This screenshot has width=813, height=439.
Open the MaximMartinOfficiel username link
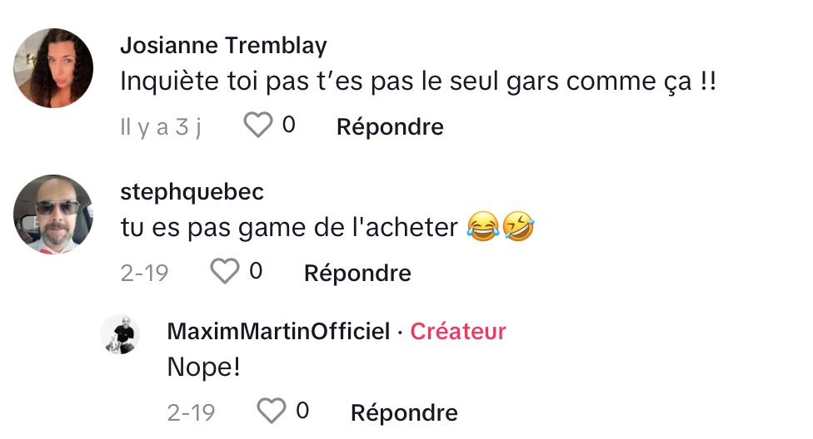point(278,331)
